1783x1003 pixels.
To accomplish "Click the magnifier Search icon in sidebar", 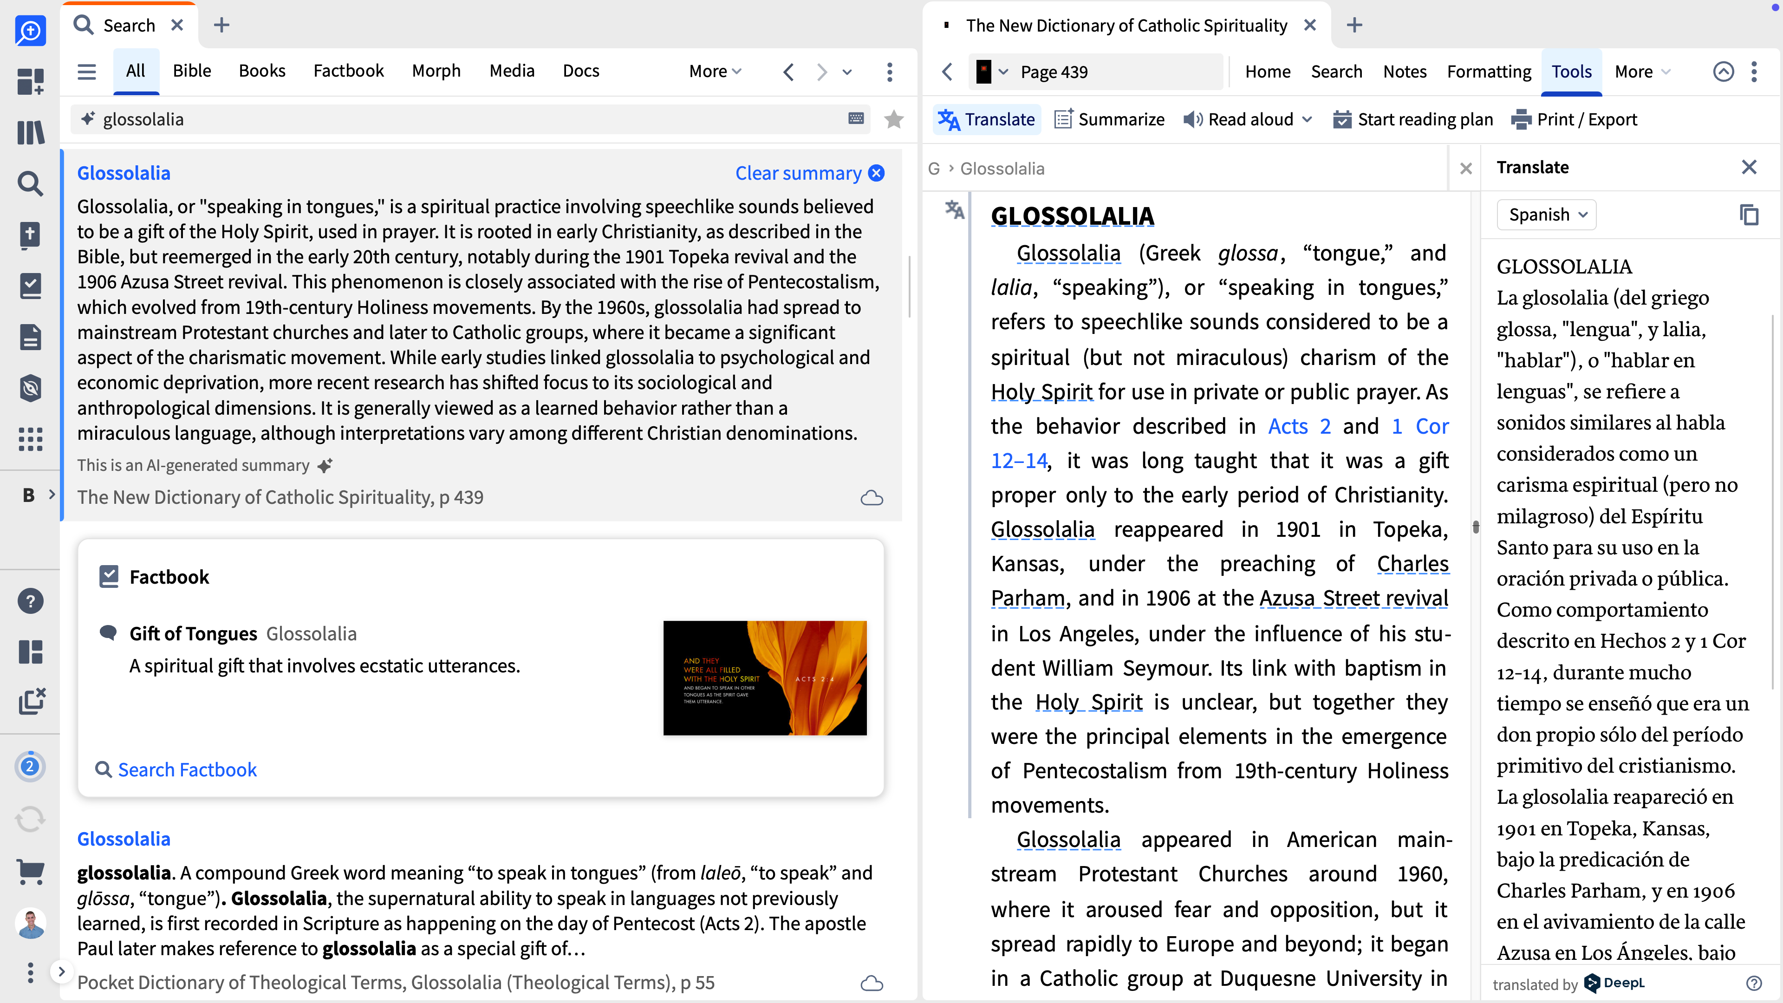I will (31, 183).
